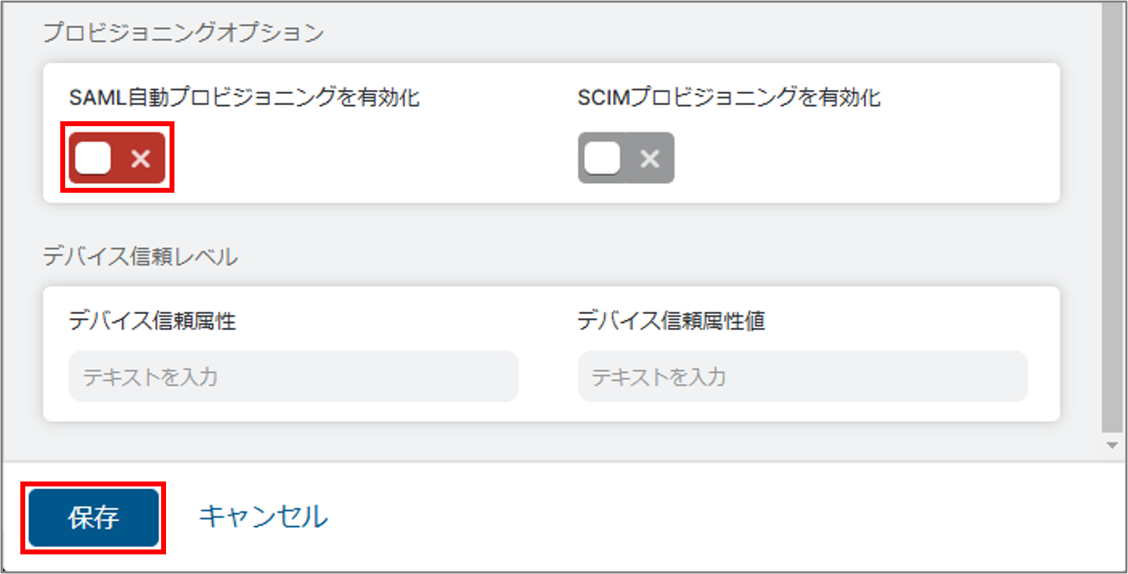Click the X icon in the gray SCIM toggle
This screenshot has height=574, width=1128.
point(649,158)
